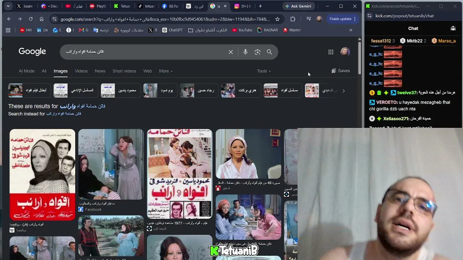Clear the search query with X
The image size is (463, 260).
click(231, 52)
